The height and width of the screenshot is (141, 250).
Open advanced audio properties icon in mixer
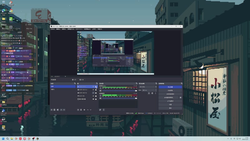pos(100,110)
